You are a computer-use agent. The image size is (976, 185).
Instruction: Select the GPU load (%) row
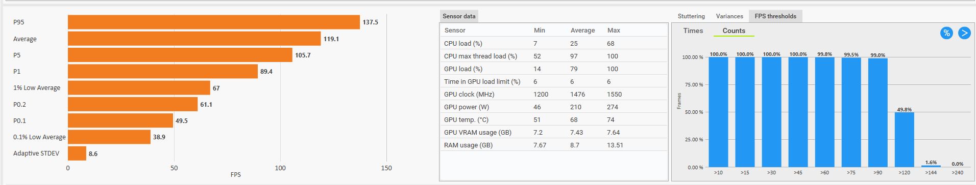click(x=554, y=69)
